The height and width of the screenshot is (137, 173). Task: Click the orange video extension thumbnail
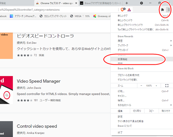[6, 46]
